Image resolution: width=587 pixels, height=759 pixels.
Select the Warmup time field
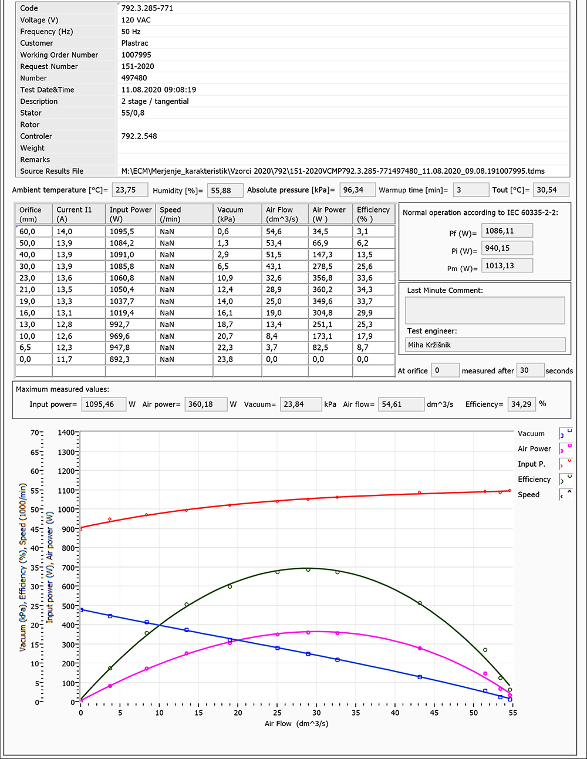[x=470, y=190]
